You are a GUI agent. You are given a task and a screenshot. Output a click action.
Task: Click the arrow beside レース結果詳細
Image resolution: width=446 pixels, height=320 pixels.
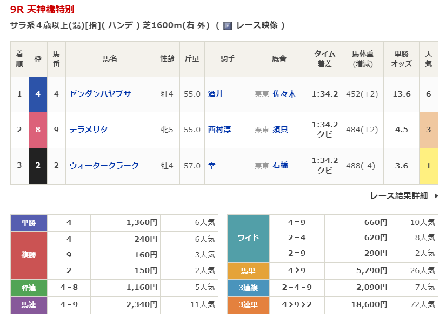tap(436, 196)
